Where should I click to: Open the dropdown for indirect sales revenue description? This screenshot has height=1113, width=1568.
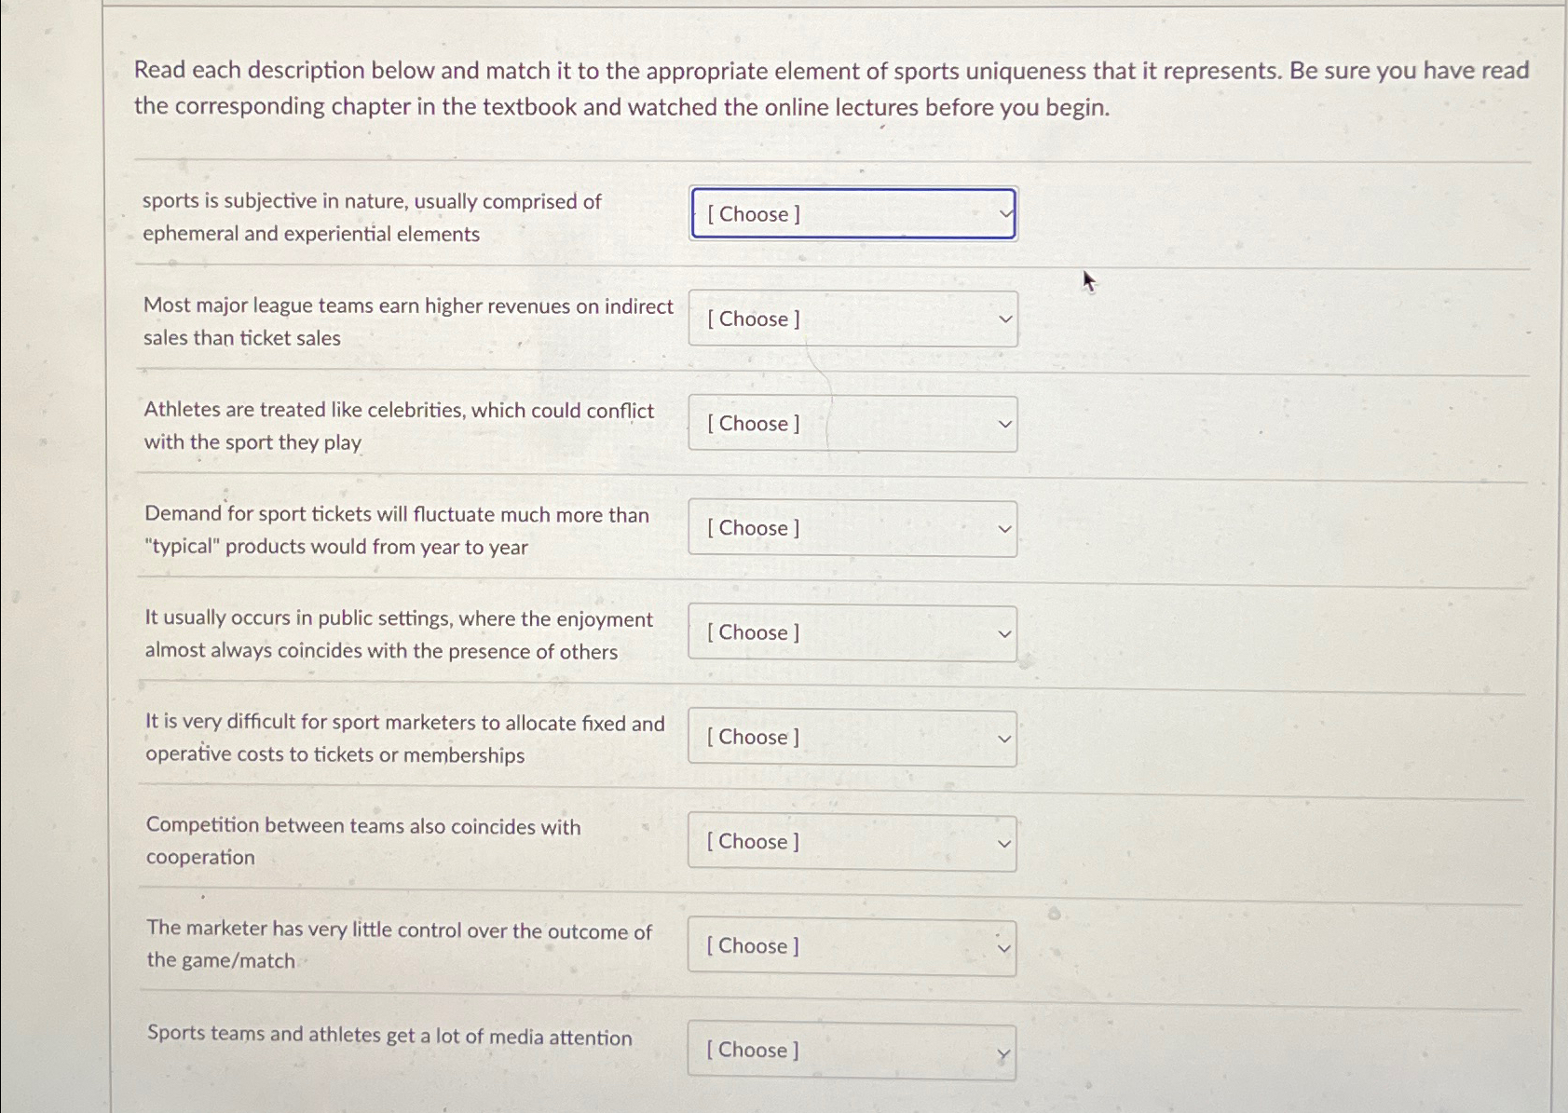click(x=852, y=319)
